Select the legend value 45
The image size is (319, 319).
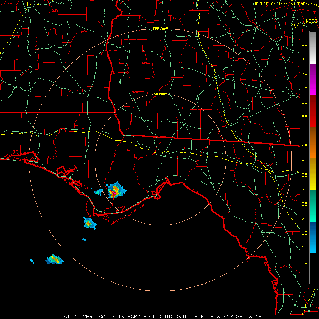coord(304,146)
